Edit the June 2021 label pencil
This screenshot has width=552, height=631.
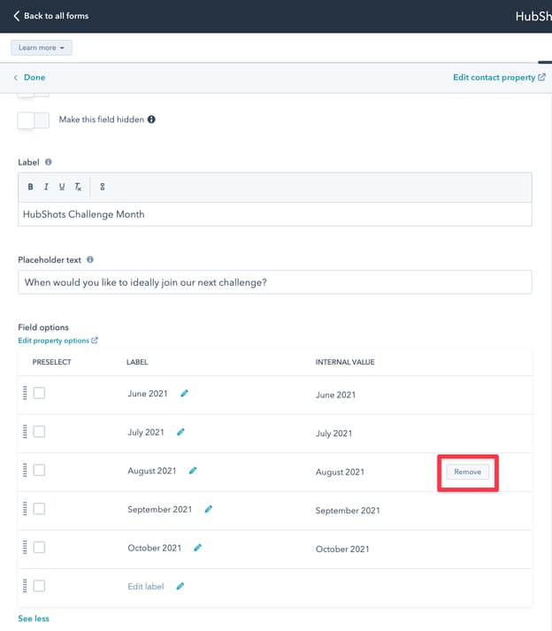tap(184, 394)
